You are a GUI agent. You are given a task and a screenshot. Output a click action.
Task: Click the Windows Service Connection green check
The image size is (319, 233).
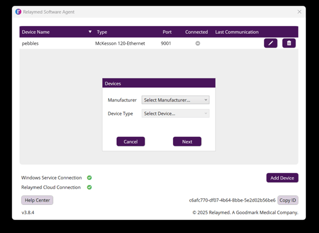pos(90,178)
